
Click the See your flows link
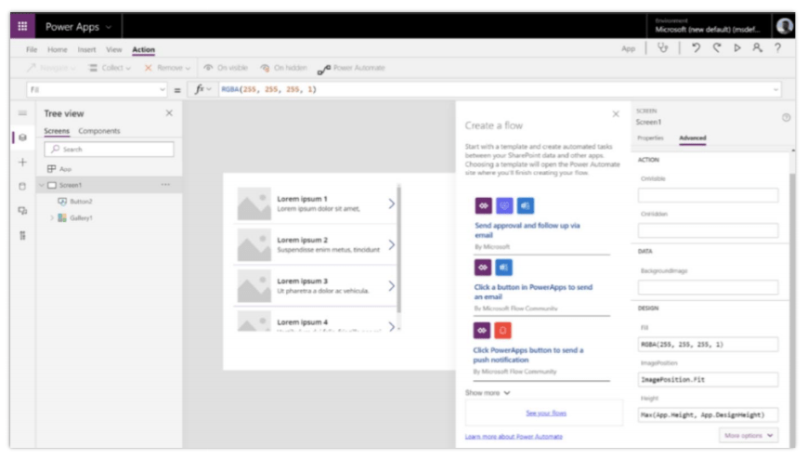coord(545,413)
